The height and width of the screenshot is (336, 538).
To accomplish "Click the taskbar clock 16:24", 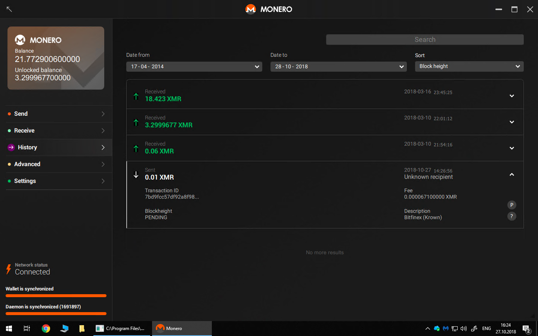I will 506,329.
